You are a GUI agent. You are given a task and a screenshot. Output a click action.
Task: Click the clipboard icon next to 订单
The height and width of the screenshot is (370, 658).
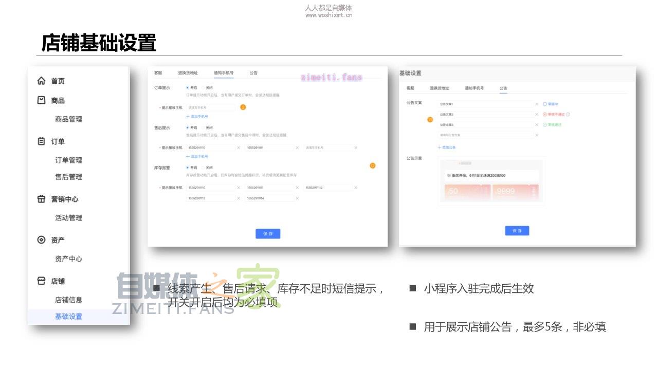[42, 141]
